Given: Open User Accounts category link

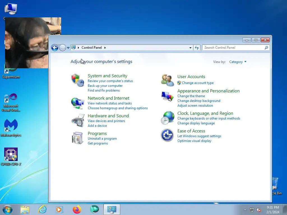Looking at the screenshot, I should 191,77.
